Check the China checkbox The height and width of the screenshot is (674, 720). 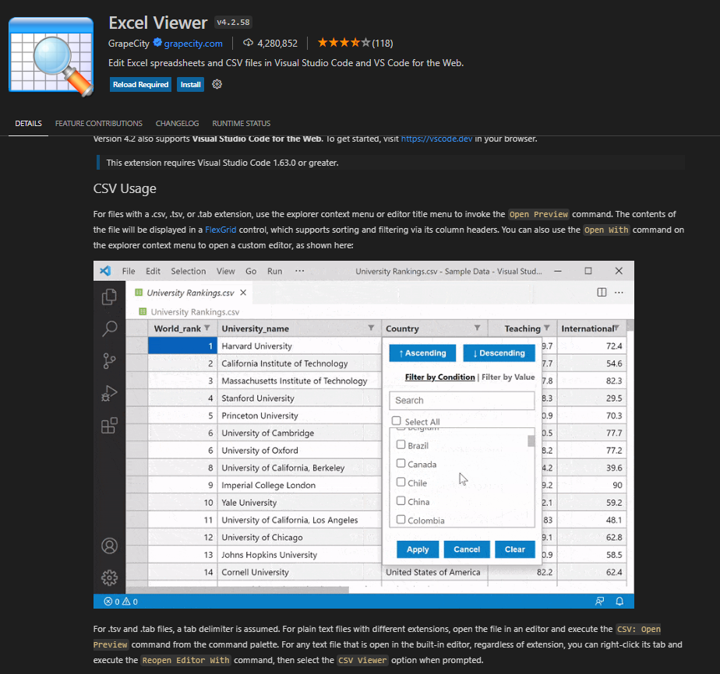pos(401,501)
